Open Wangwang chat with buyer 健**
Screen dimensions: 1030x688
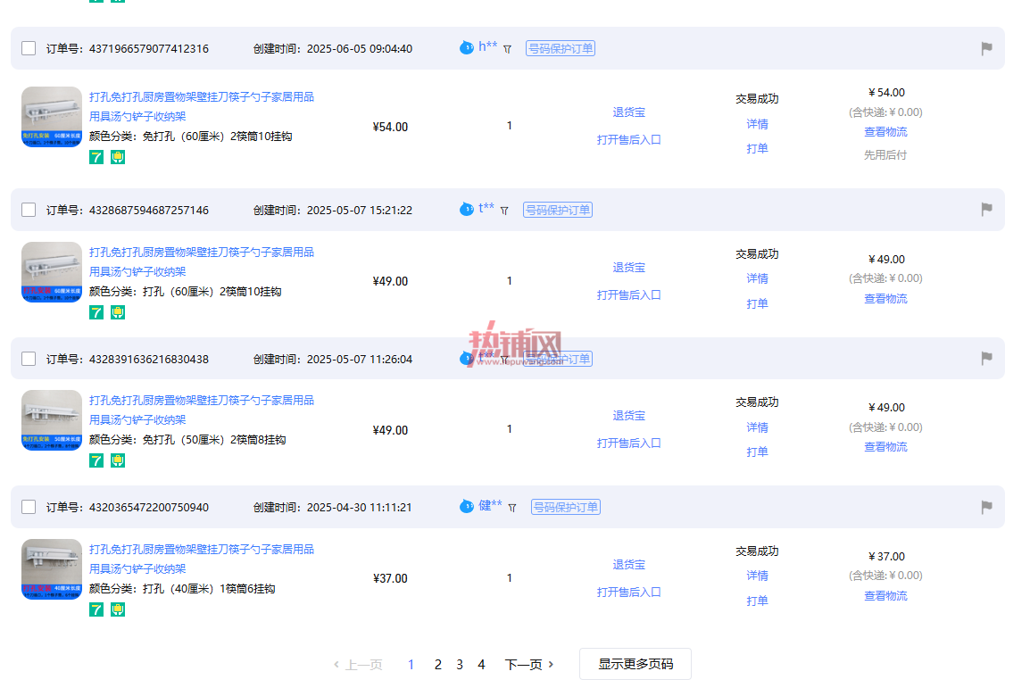[467, 507]
